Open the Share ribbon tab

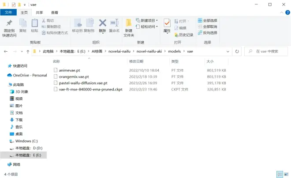tap(40, 12)
